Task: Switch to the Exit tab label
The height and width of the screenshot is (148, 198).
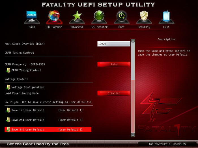Action: 166,27
